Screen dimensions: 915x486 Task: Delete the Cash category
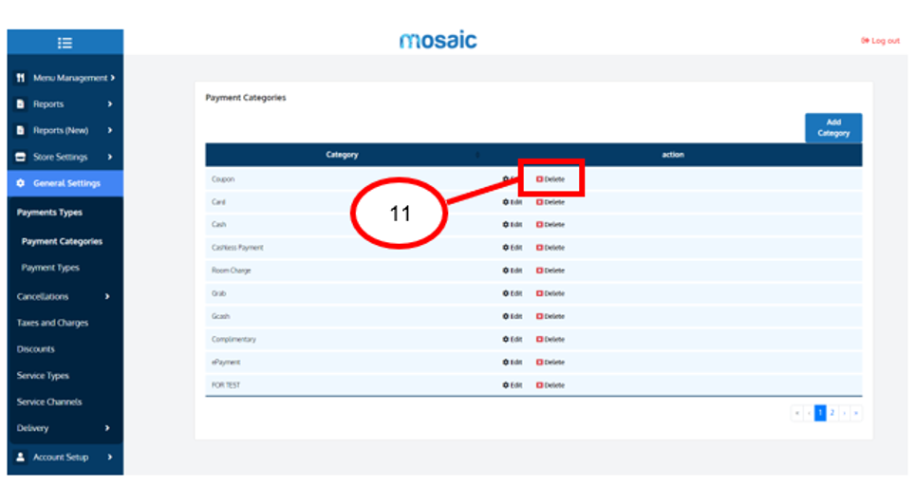(551, 225)
